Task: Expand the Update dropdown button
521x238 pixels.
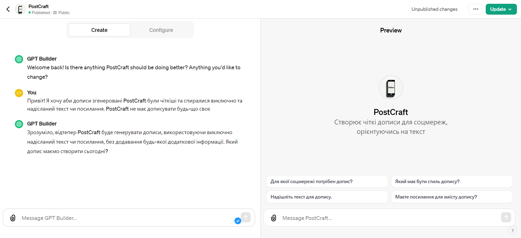Action: 501,9
